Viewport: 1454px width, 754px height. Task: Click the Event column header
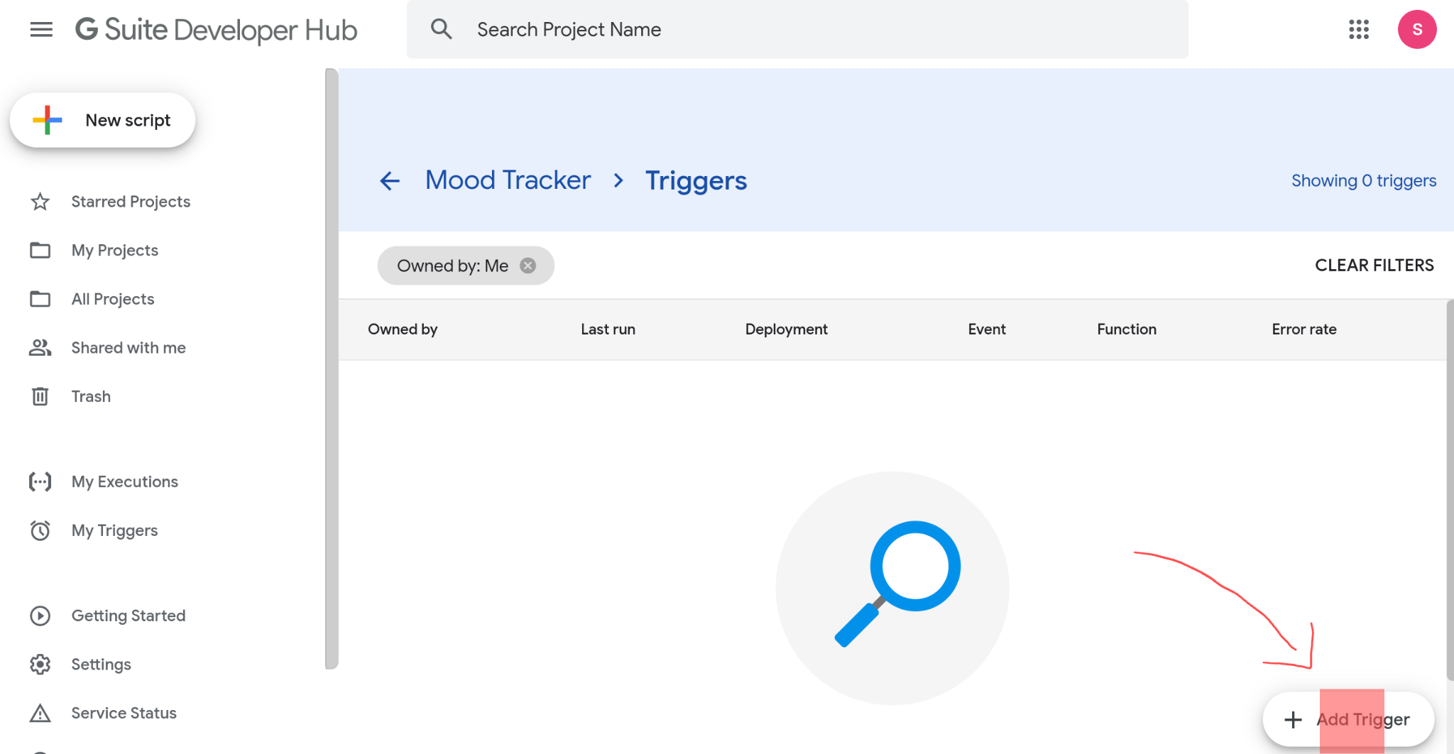click(987, 329)
